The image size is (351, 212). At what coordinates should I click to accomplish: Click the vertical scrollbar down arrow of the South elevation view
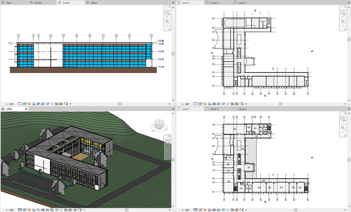173,100
